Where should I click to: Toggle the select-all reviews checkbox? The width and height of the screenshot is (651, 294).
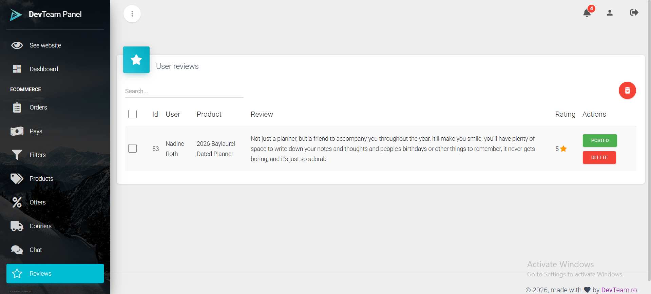133,114
